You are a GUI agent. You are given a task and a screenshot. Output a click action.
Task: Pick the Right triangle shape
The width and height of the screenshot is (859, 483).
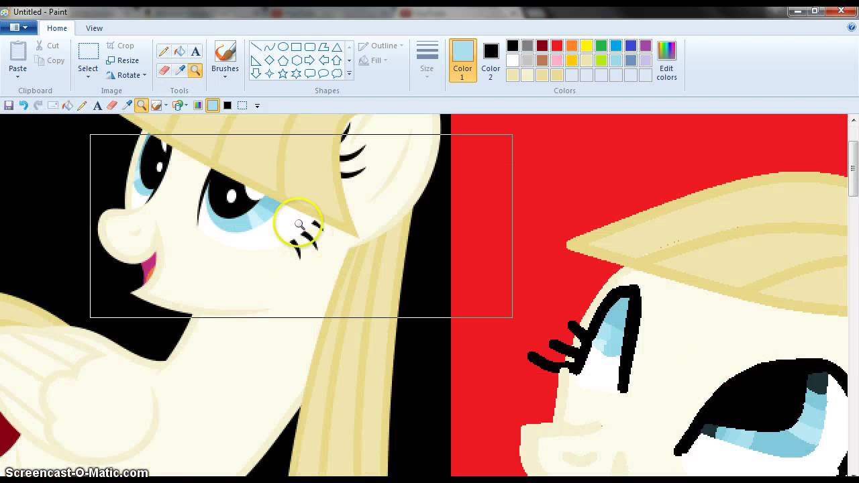tap(256, 60)
